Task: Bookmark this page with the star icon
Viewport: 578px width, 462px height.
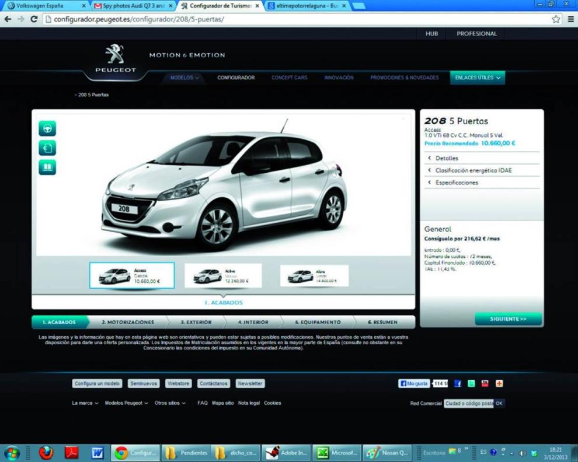Action: tap(556, 19)
